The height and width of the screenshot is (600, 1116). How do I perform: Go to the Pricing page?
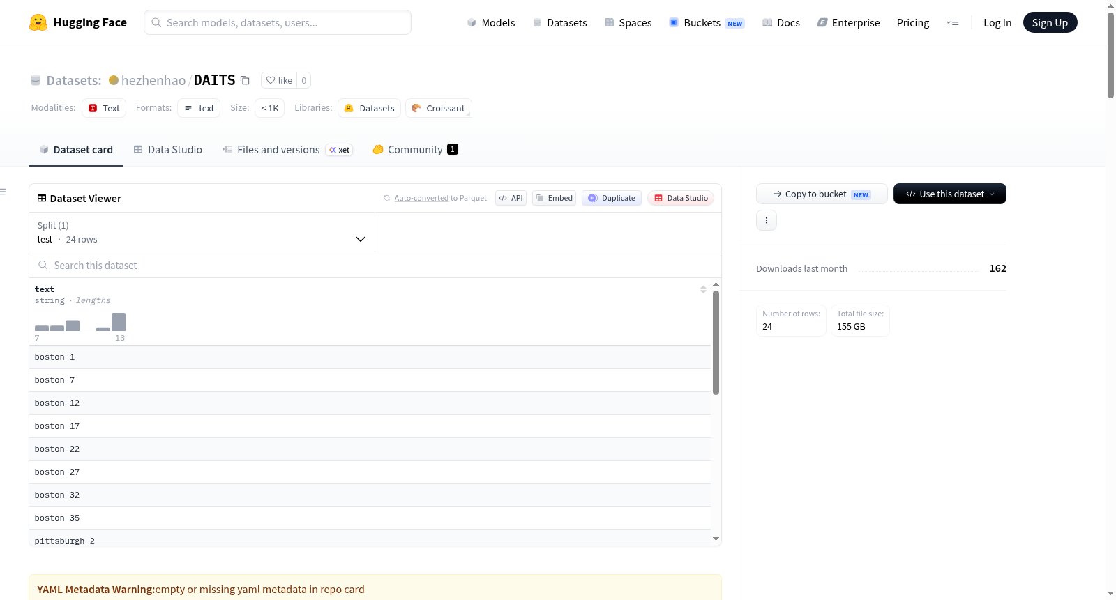pos(913,22)
